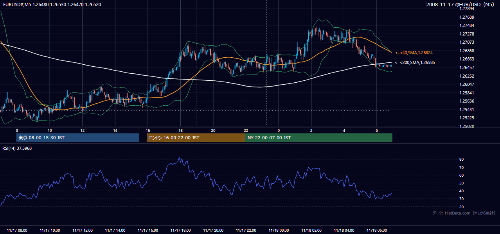Click price axis value 1.27073
500x234 pixels.
click(467, 42)
